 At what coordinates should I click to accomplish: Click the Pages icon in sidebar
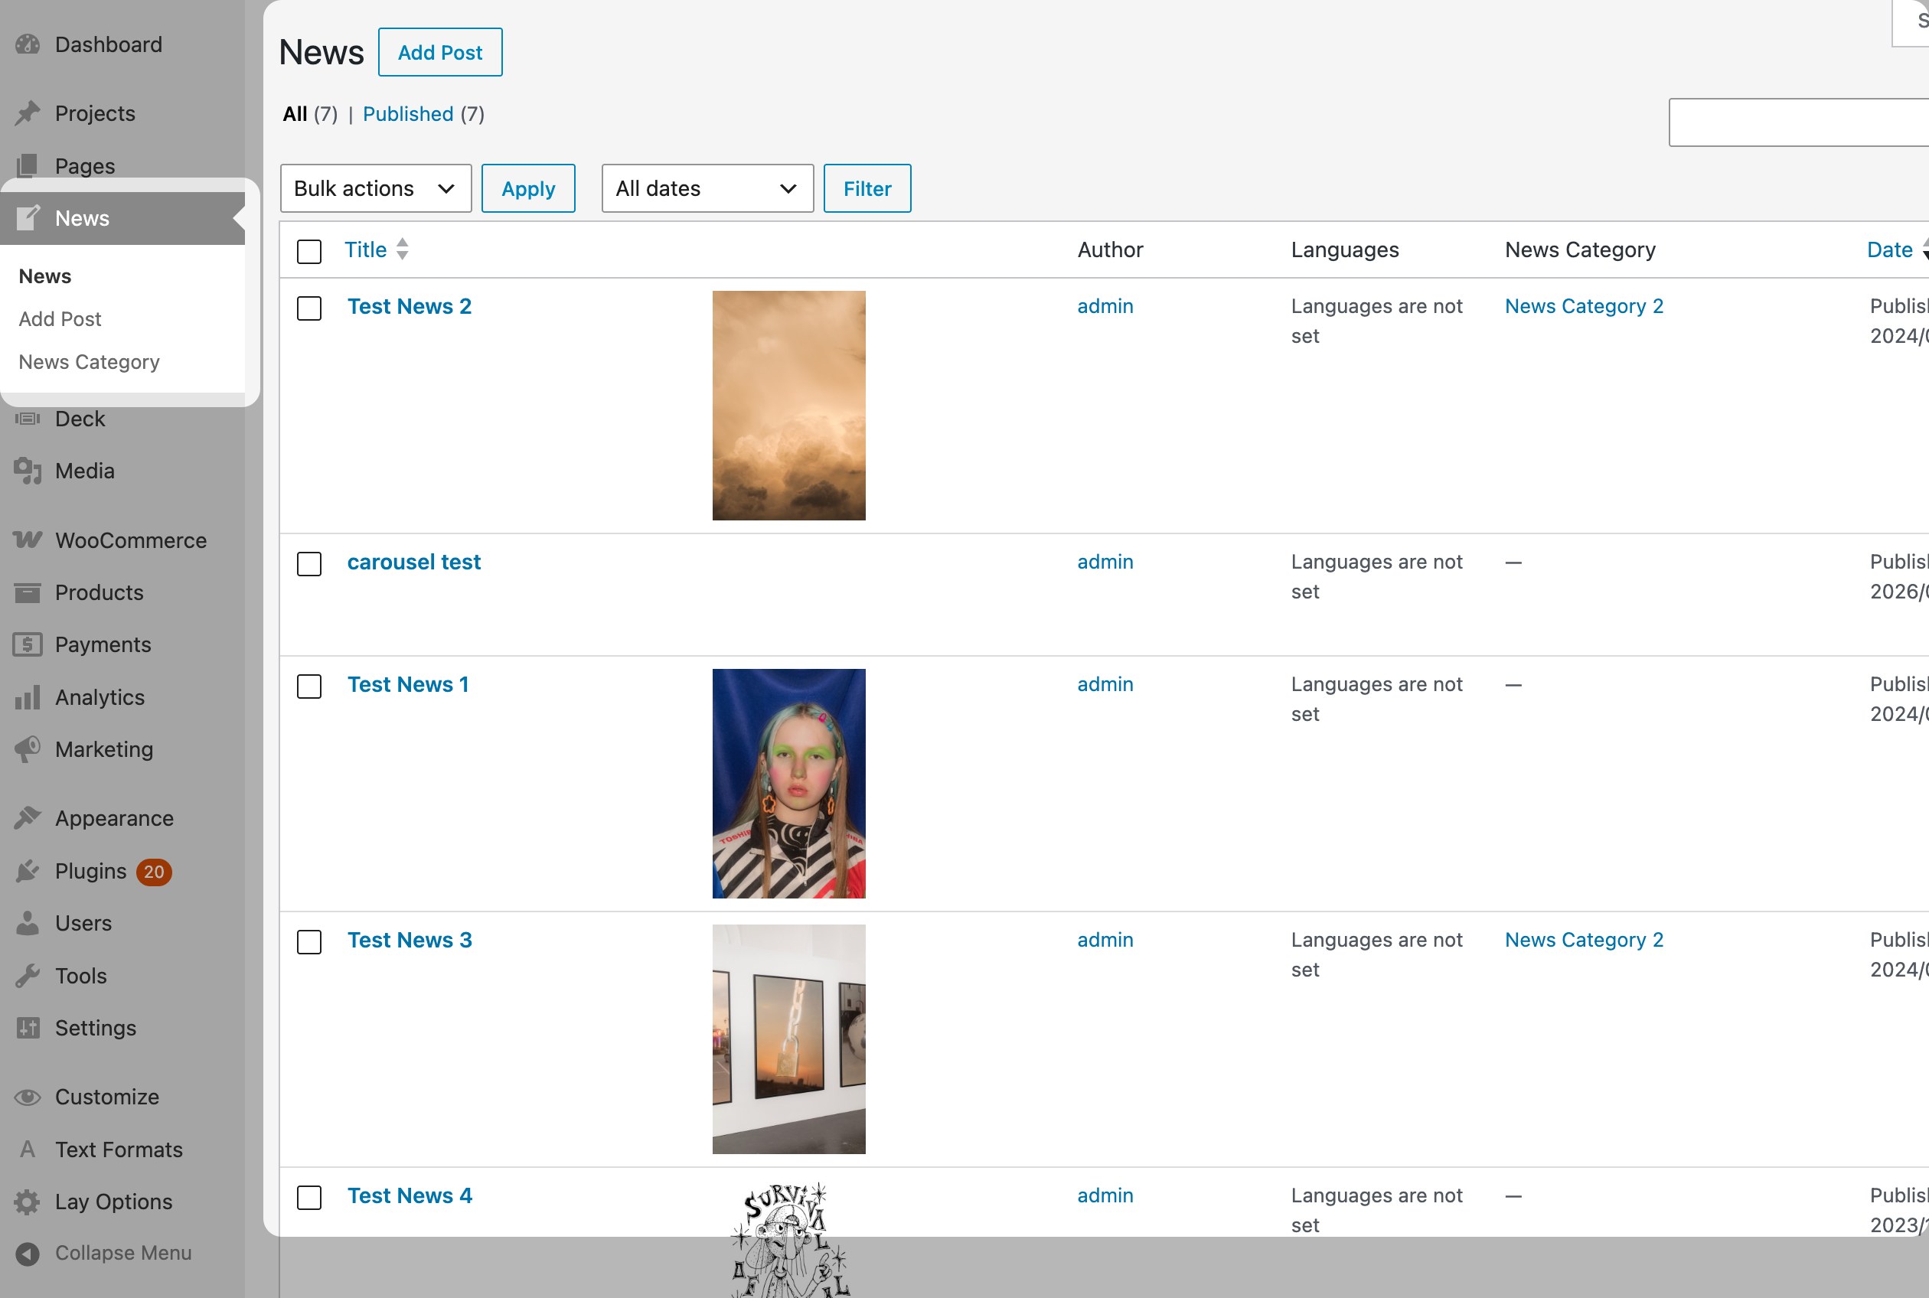point(28,165)
